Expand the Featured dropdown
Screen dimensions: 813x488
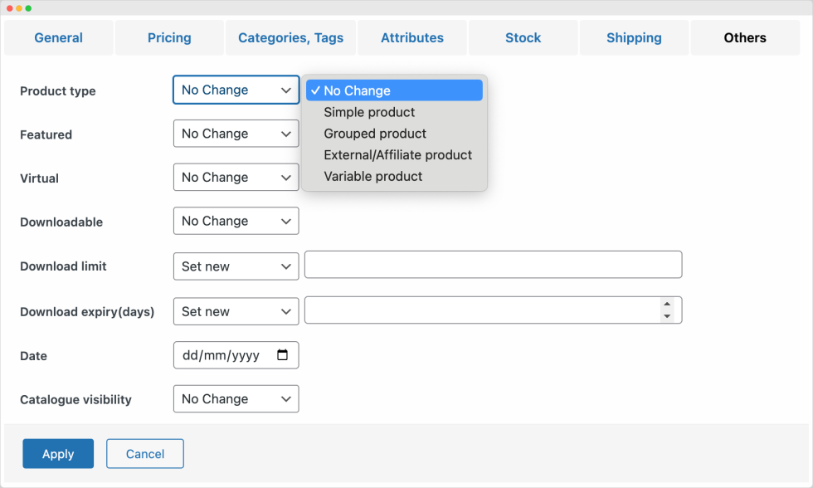(236, 134)
